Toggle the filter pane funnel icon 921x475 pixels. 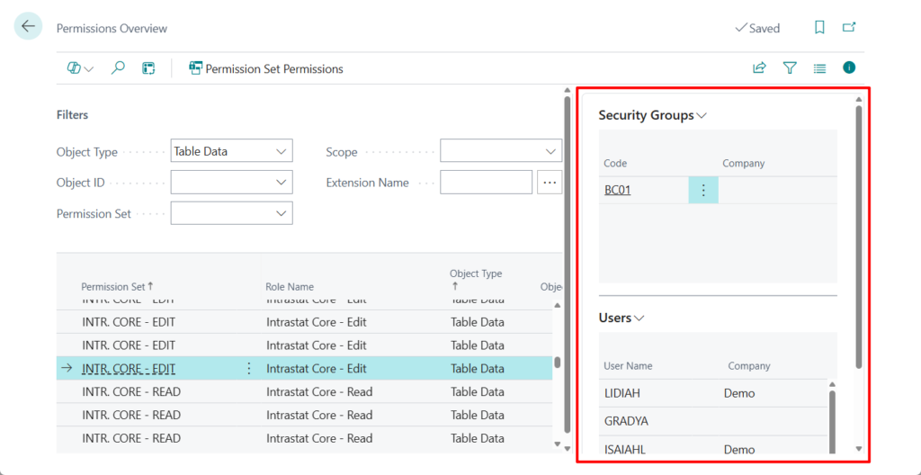[790, 68]
